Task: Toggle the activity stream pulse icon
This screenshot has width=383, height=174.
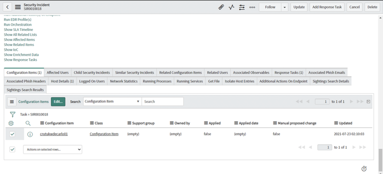Action: 232,7
